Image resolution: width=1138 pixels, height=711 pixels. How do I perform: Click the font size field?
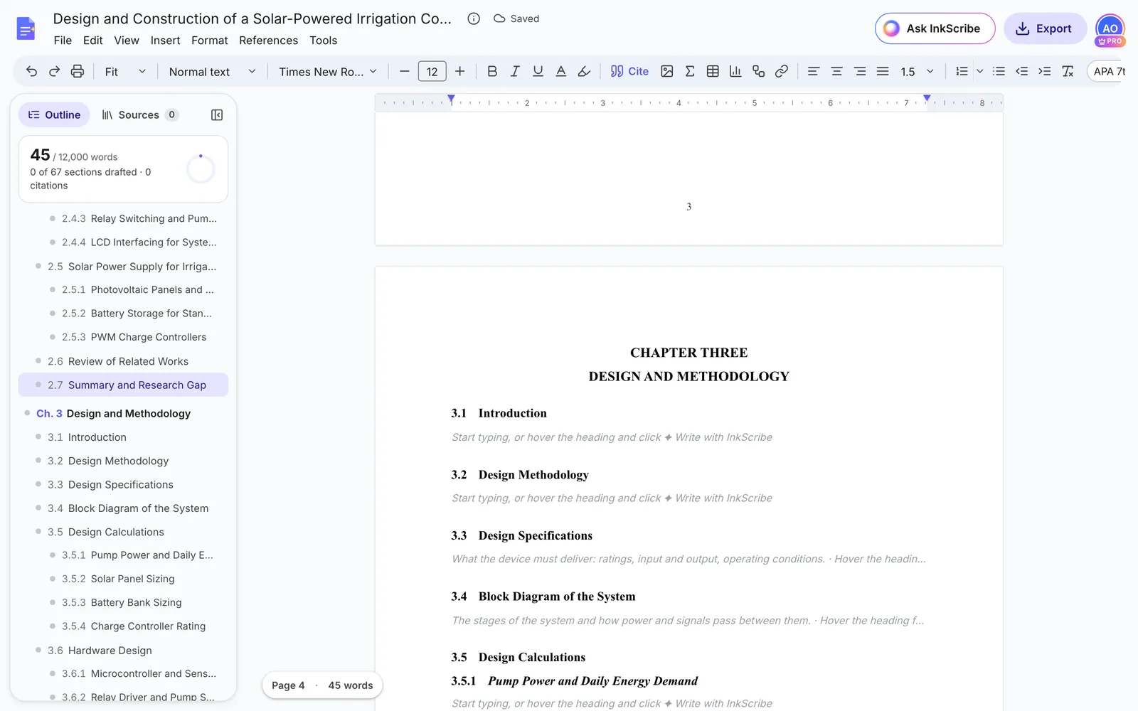pyautogui.click(x=432, y=71)
